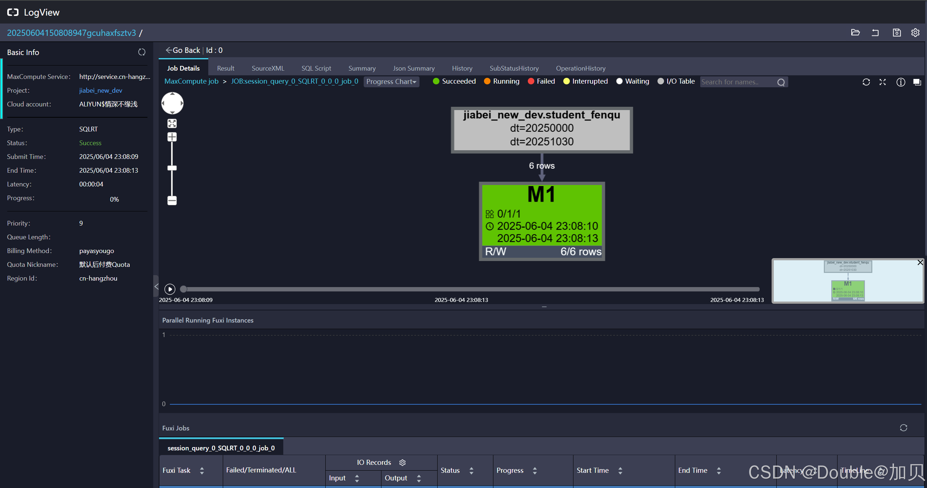Sort by Fuxi Task column arrows
This screenshot has width=927, height=488.
[x=202, y=470]
